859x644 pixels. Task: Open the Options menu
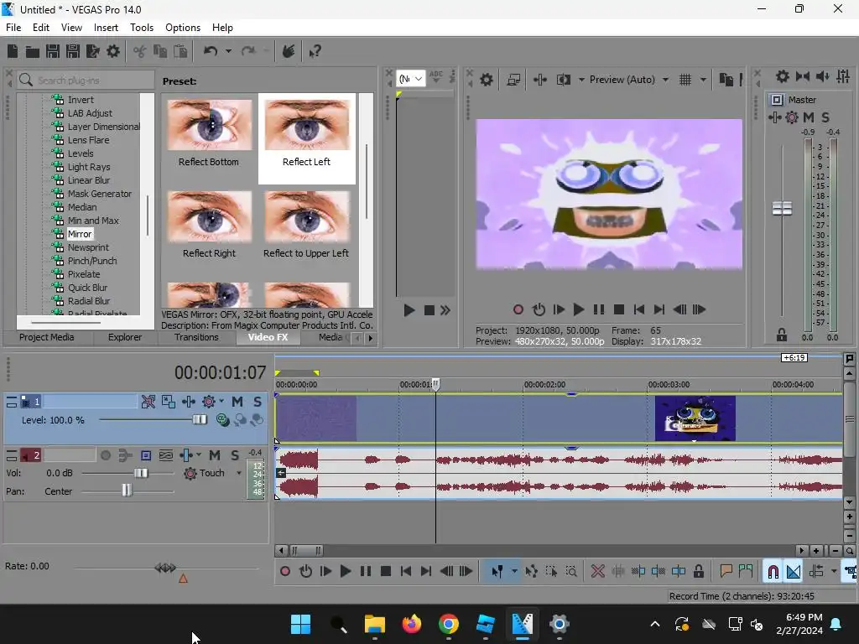click(x=182, y=28)
